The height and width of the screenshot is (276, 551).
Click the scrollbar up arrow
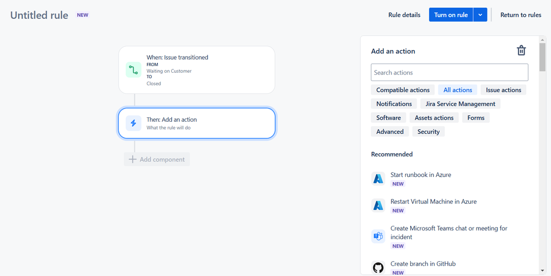(x=543, y=39)
